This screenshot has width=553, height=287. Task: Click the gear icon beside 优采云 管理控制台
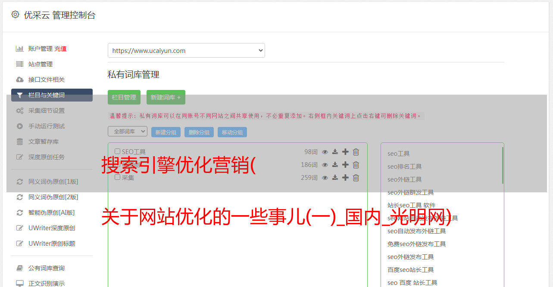click(15, 15)
